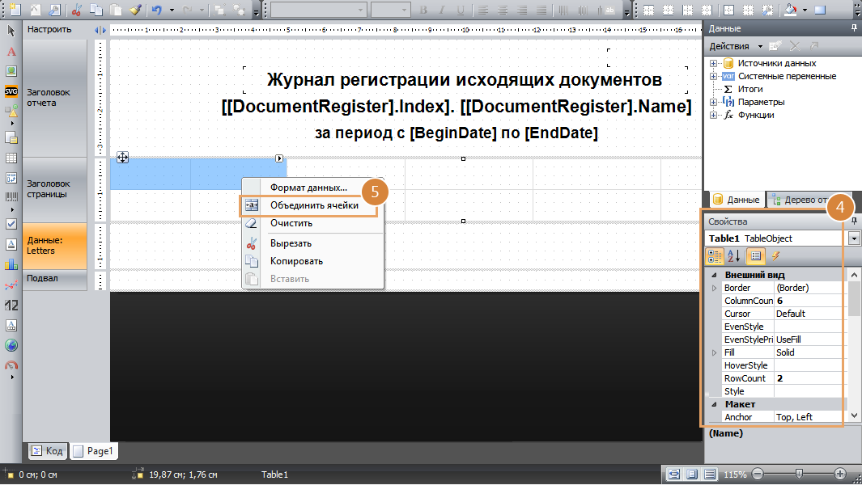The width and height of the screenshot is (862, 485).
Task: Choose Формат данных... from context menu
Action: click(x=312, y=188)
